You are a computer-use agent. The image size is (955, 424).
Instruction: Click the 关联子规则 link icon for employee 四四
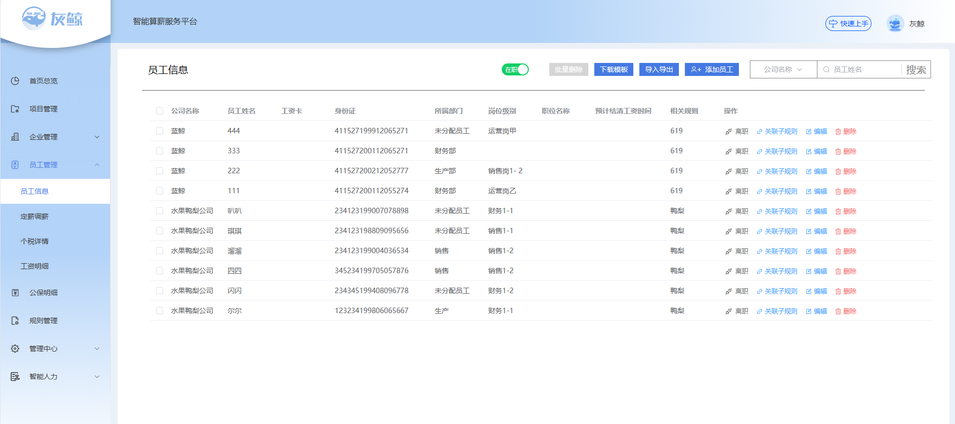coord(759,272)
